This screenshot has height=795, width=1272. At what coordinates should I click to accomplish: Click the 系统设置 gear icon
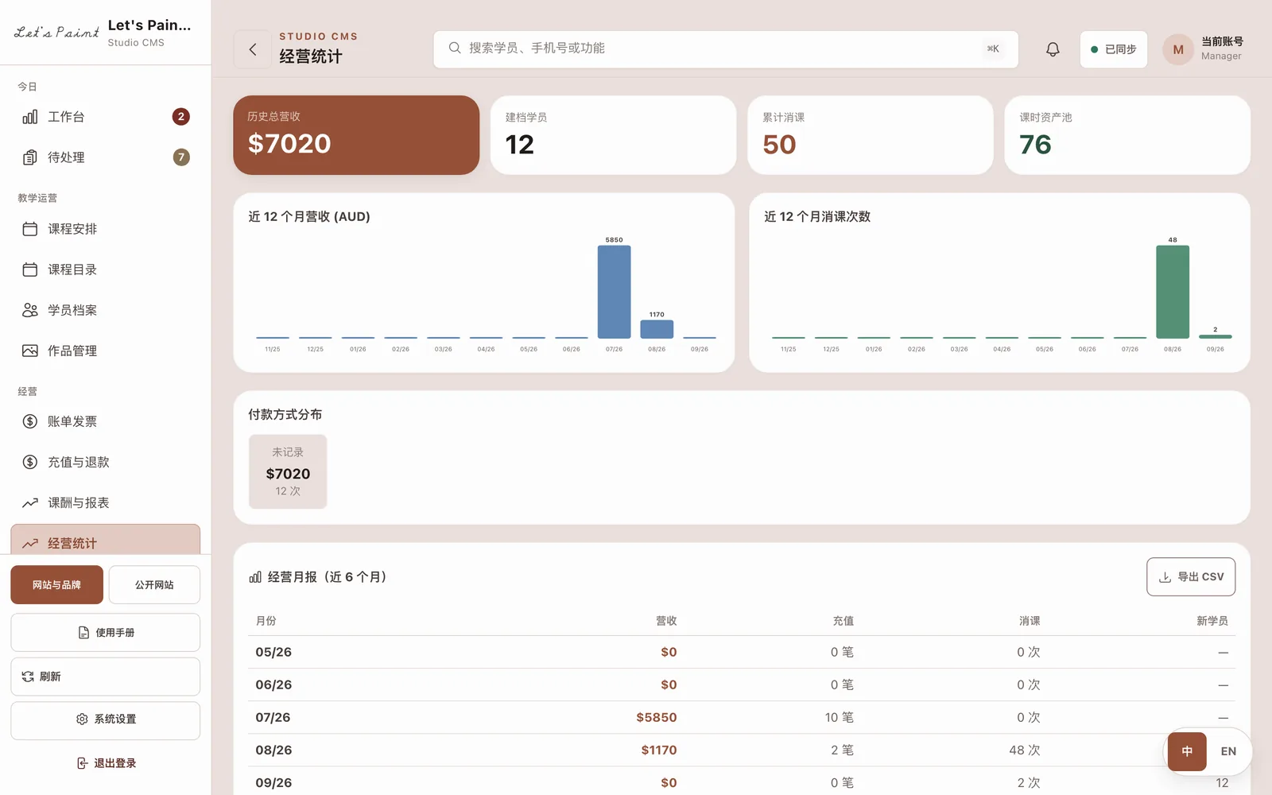(x=82, y=719)
